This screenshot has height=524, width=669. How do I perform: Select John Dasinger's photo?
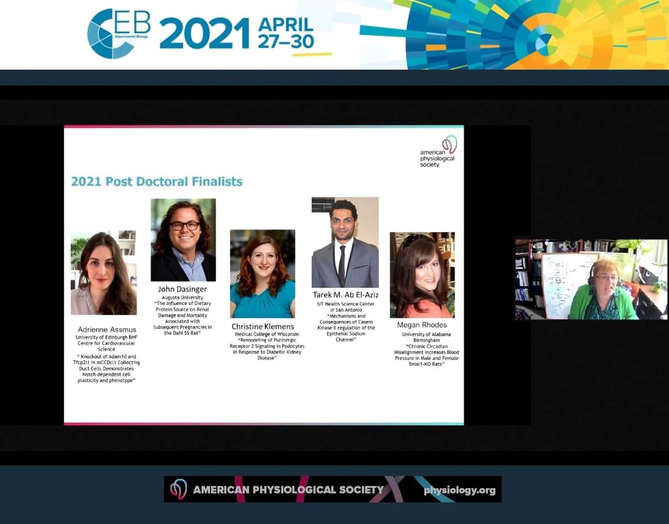click(183, 240)
